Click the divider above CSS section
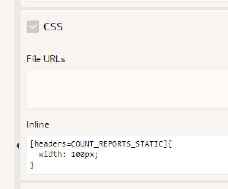Screen dimensions: 228x189 124,8
